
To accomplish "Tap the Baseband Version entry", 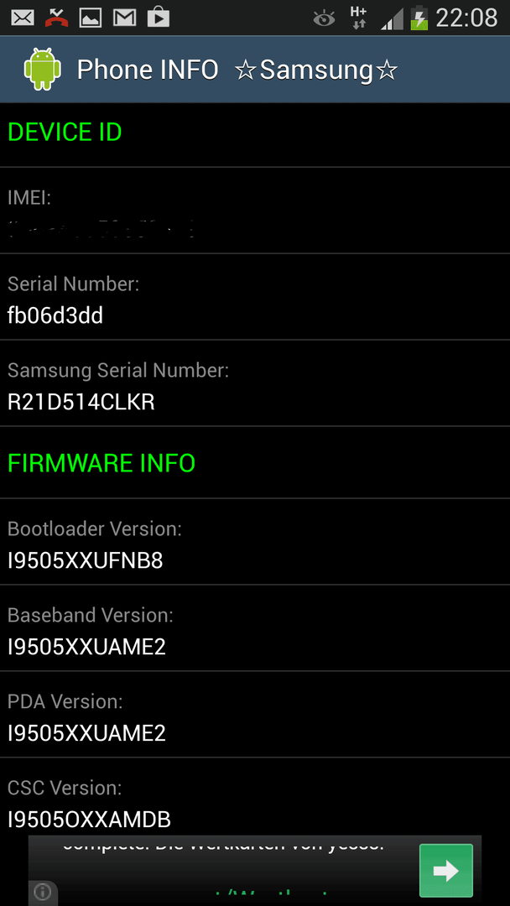I will pyautogui.click(x=255, y=628).
